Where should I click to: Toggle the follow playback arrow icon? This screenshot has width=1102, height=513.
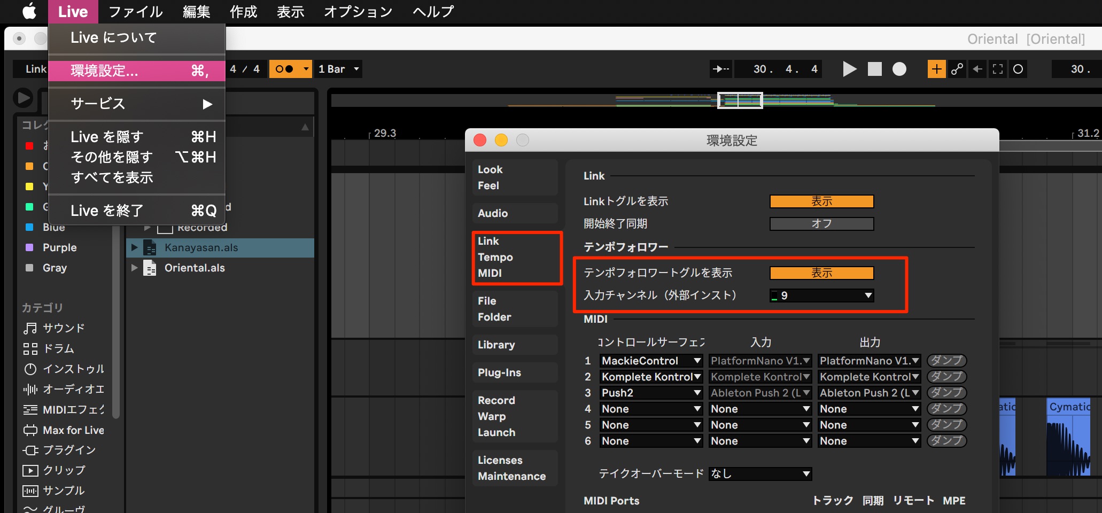[x=721, y=69]
